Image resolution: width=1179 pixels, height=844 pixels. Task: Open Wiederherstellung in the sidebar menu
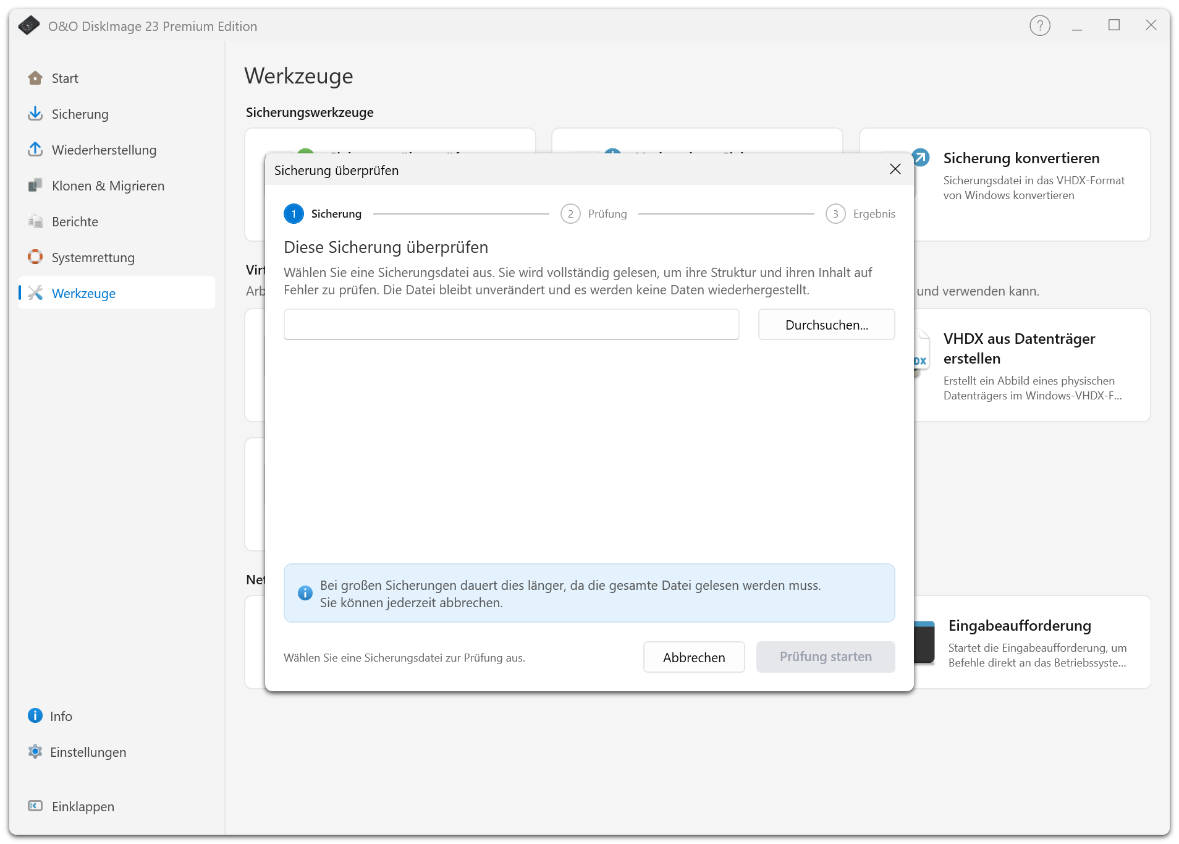click(x=117, y=150)
